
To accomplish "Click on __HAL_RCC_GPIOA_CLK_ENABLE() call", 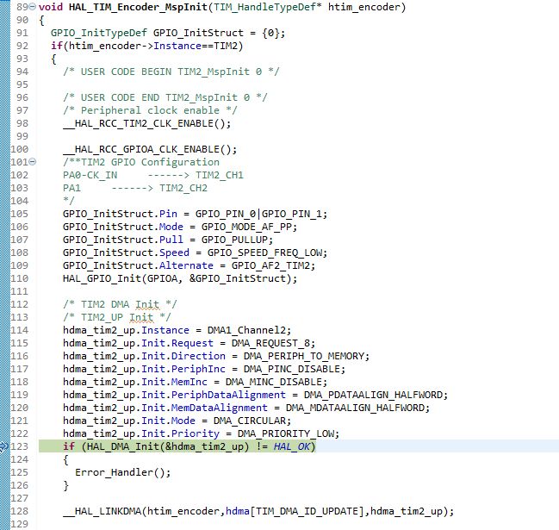I will [150, 149].
